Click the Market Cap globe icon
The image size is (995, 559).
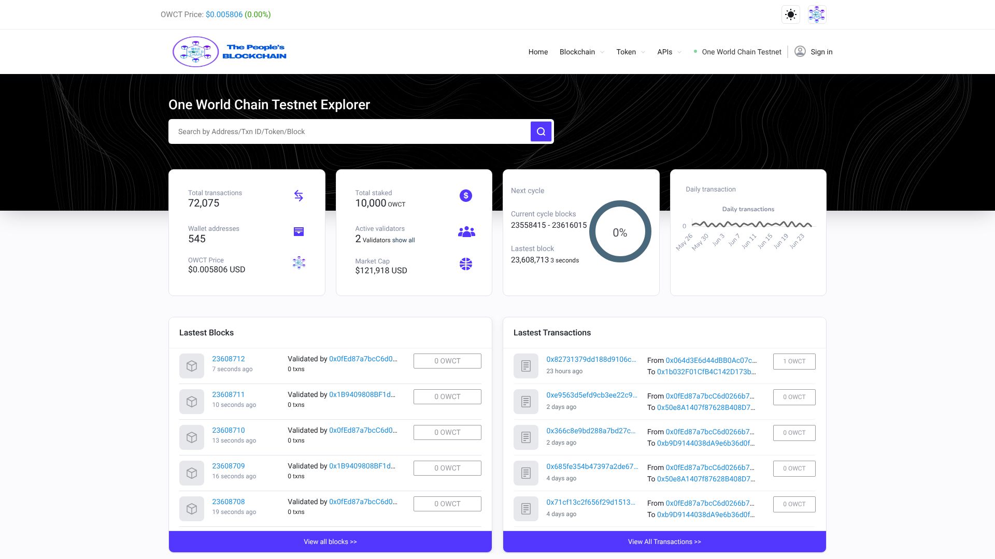466,264
